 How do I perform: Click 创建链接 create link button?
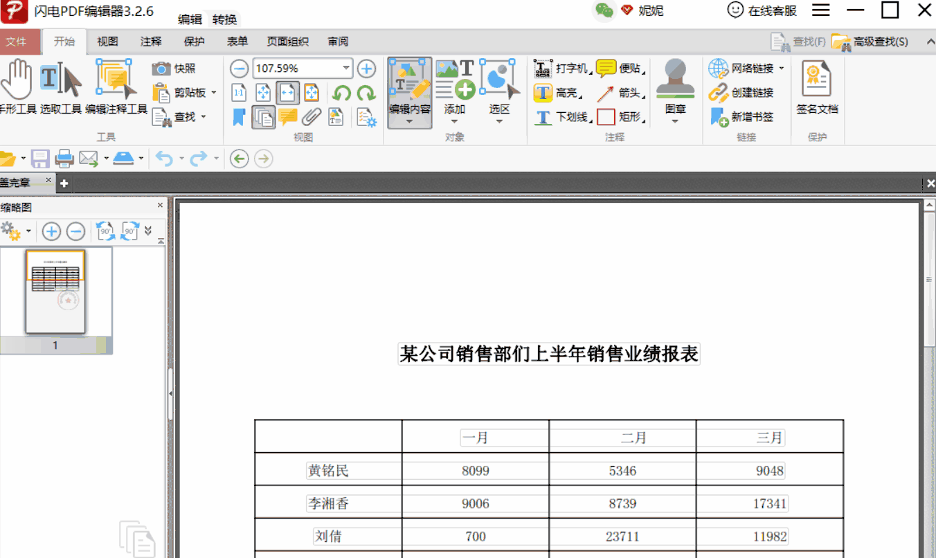click(x=741, y=93)
